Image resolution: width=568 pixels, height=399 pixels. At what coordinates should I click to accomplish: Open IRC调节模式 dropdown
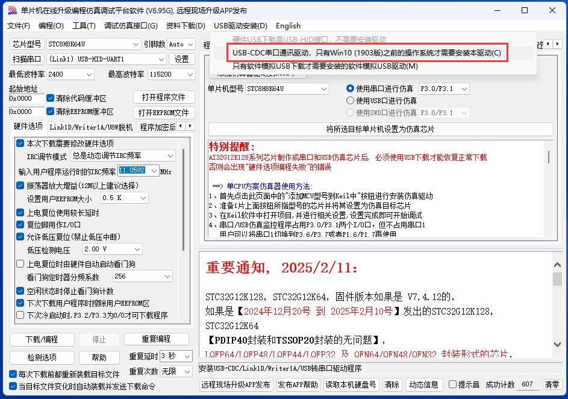click(123, 156)
